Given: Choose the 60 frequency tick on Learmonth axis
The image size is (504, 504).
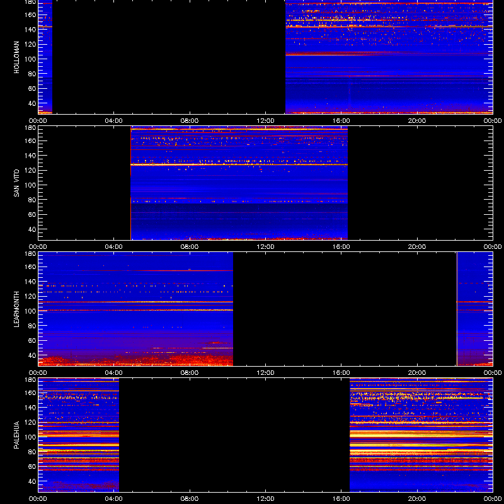Looking at the screenshot, I should [33, 341].
